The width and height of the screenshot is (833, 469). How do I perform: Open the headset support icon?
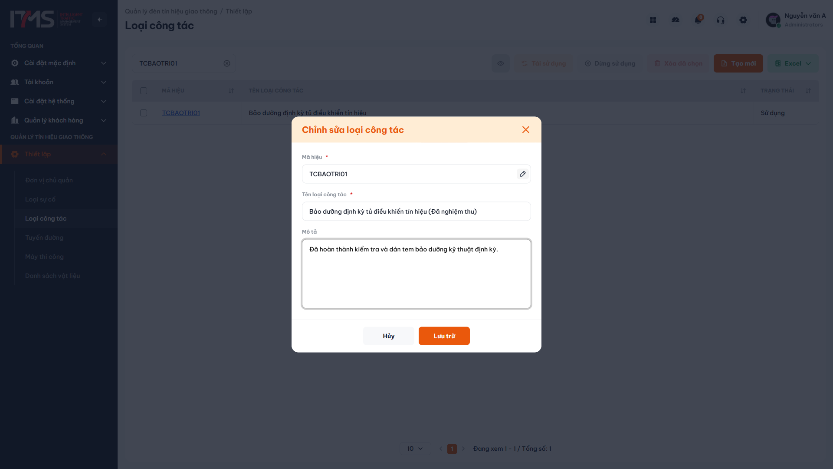pyautogui.click(x=721, y=20)
